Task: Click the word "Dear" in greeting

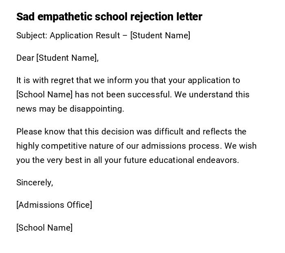Action: [25, 58]
